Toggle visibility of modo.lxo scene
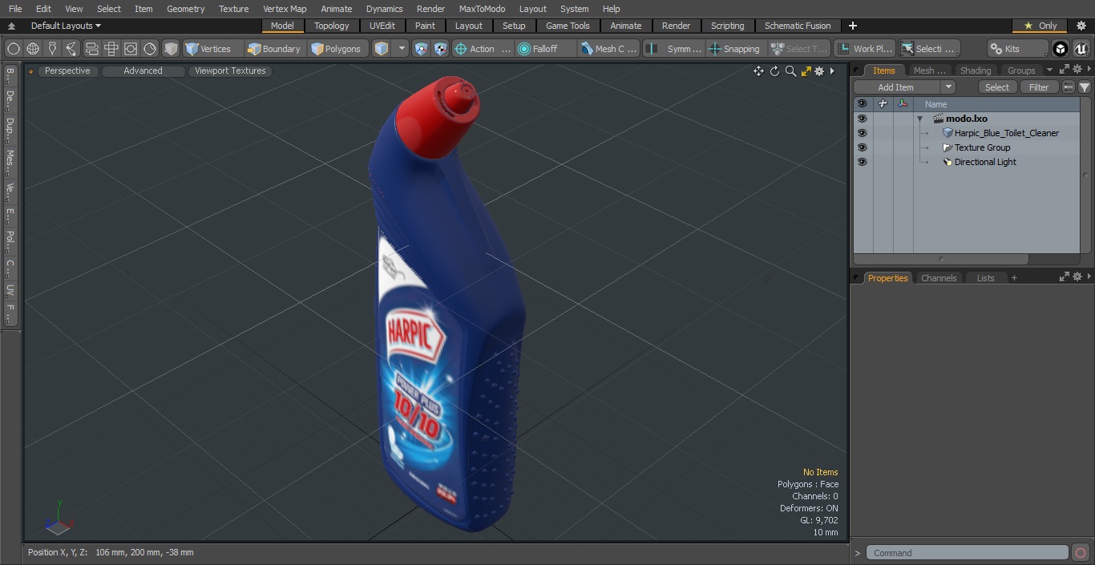Screen dimensions: 1095x565 click(x=862, y=119)
